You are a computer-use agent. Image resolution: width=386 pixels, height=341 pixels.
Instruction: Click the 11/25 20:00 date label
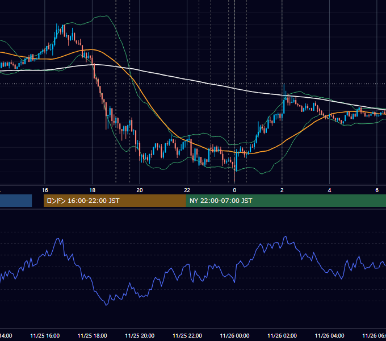coord(140,335)
